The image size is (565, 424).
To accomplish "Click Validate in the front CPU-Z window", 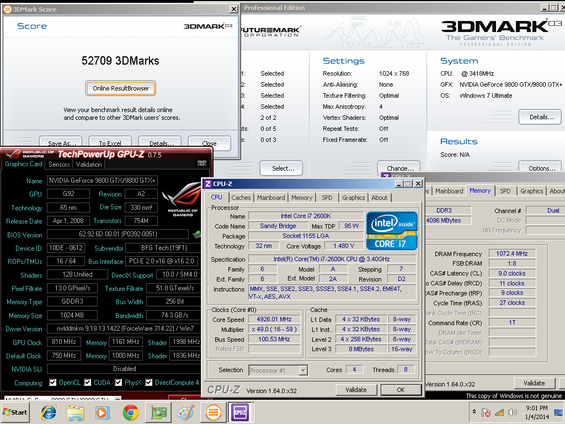I will pyautogui.click(x=356, y=390).
